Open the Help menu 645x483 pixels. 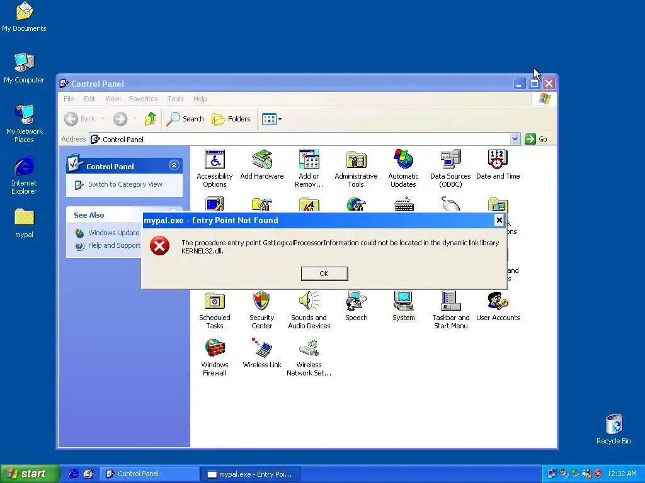(x=200, y=99)
